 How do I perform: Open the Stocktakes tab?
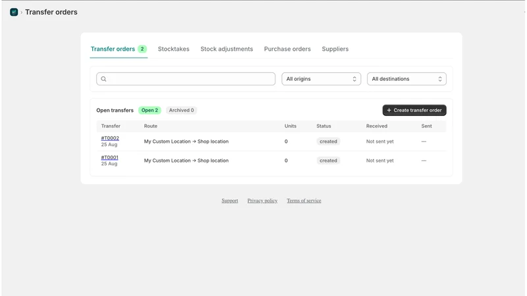click(x=173, y=49)
